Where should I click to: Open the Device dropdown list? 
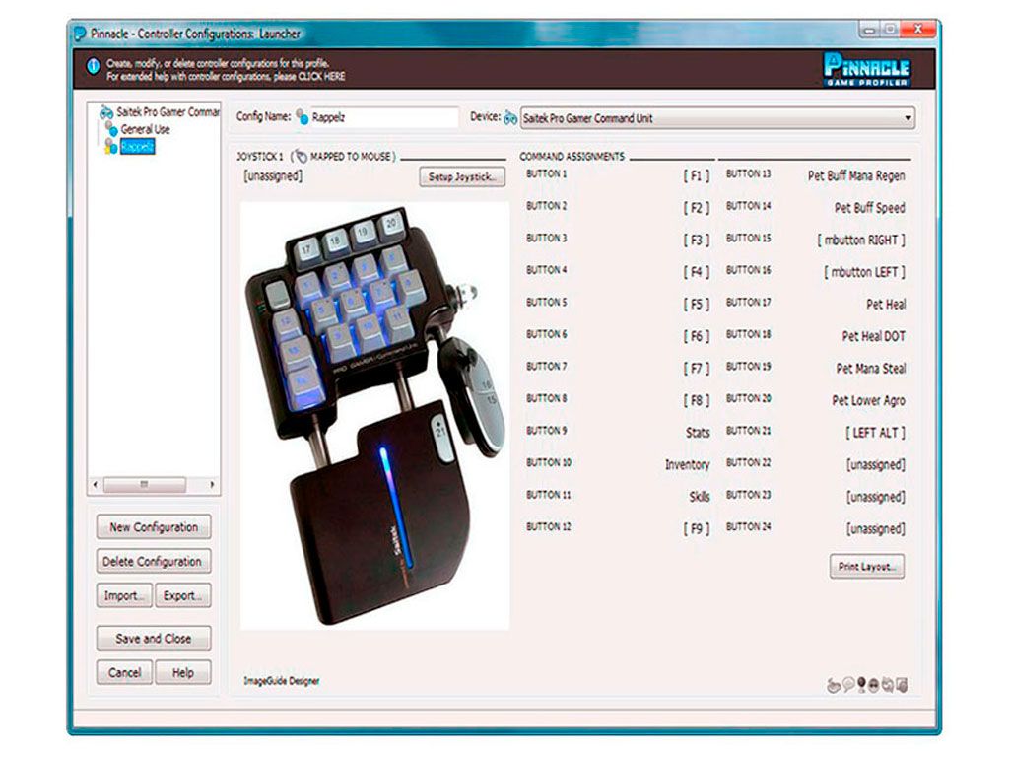click(x=908, y=118)
